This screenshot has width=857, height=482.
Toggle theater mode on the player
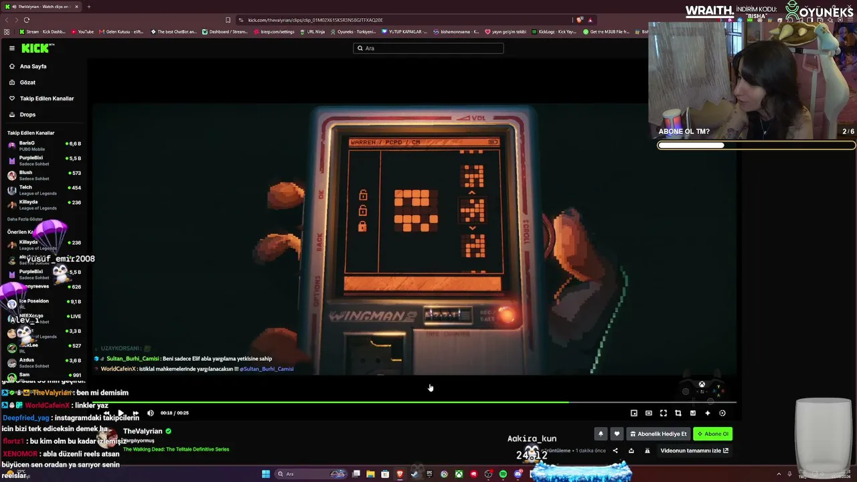649,413
